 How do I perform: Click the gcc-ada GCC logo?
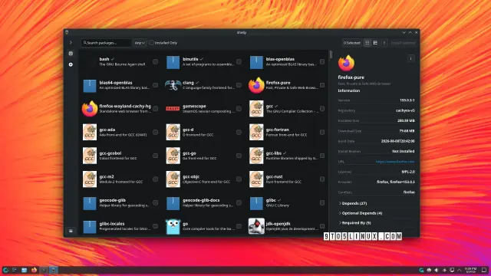point(90,132)
